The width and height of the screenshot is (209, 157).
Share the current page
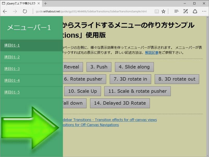point(195,11)
